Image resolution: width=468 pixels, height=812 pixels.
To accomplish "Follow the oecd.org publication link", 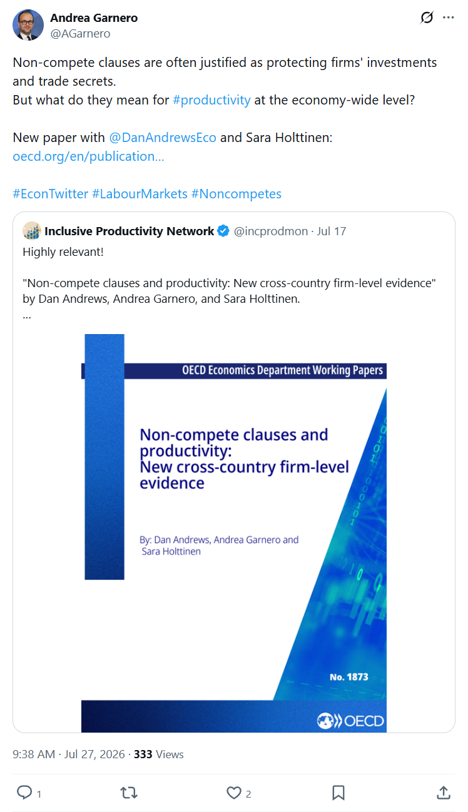I will 88,156.
